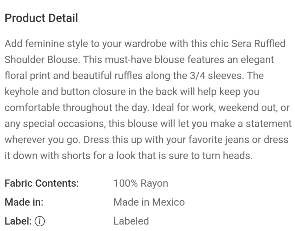Click the Made in label
This screenshot has height=231, width=295.
[24, 202]
